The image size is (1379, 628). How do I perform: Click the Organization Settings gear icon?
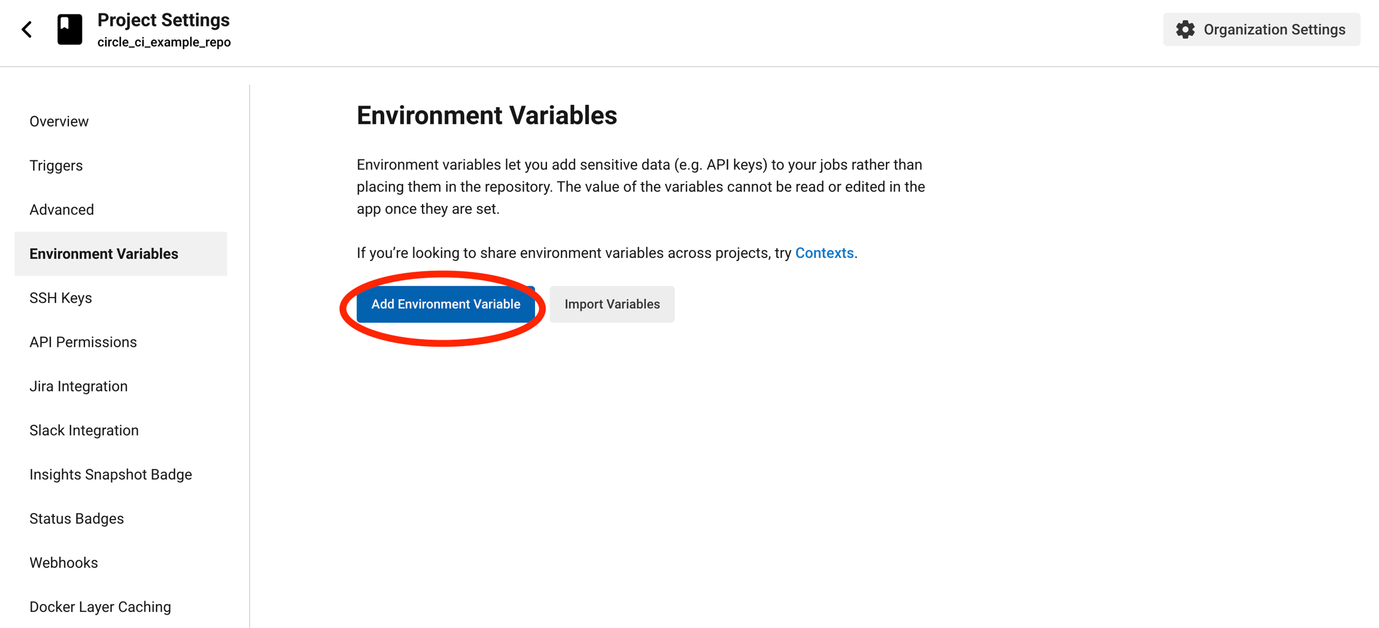pos(1185,29)
